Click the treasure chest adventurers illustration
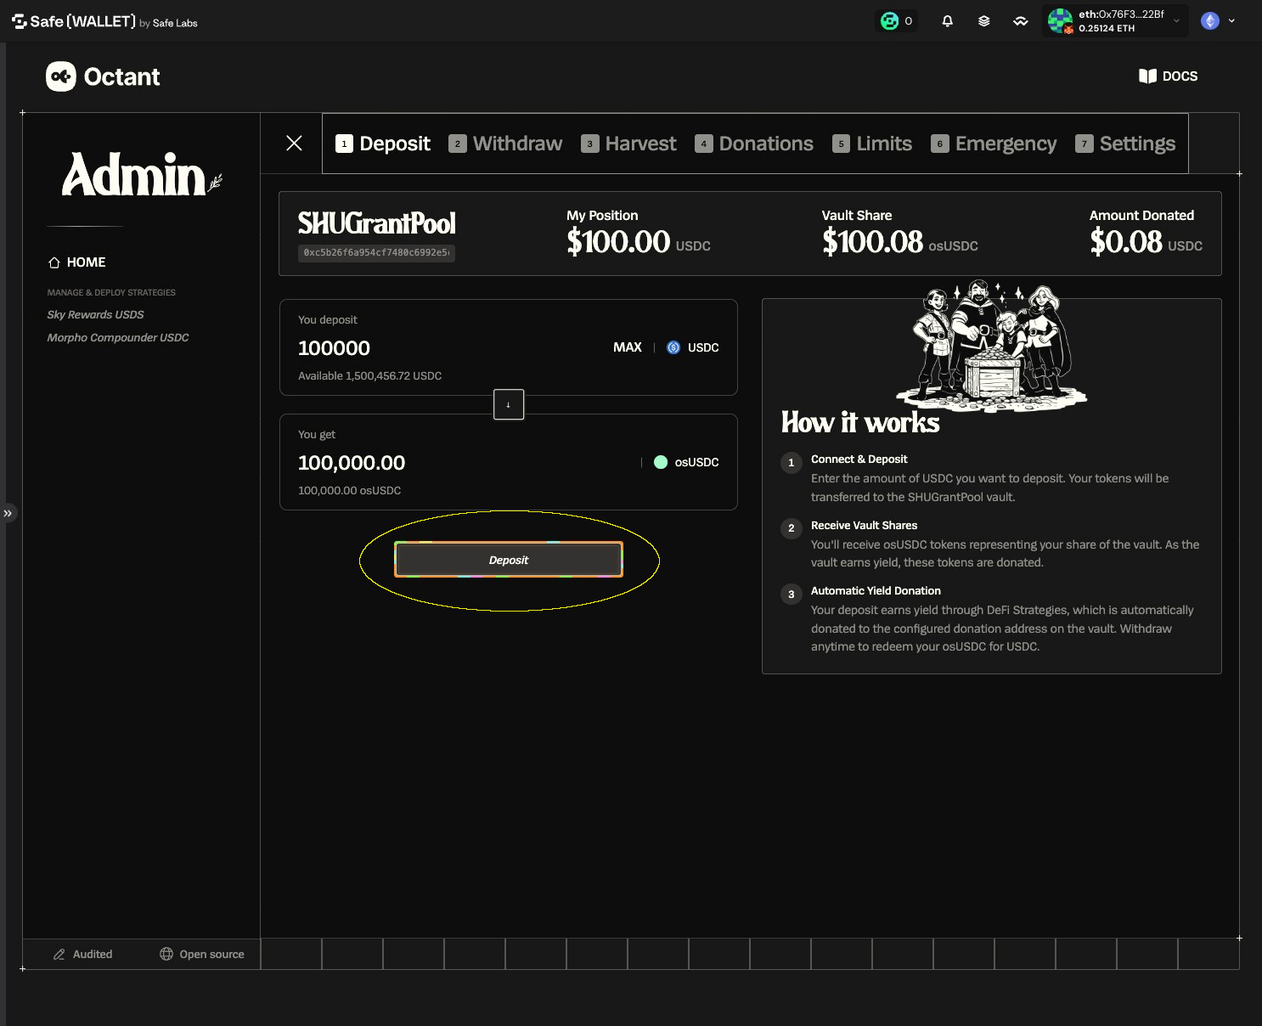This screenshot has width=1262, height=1026. coord(991,347)
